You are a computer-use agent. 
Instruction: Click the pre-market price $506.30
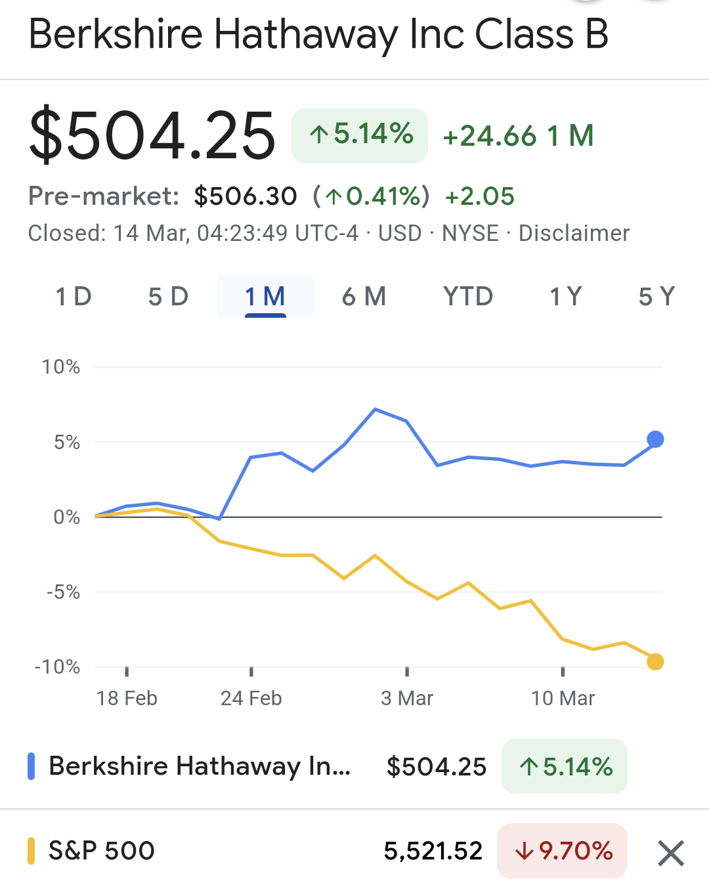coord(246,196)
